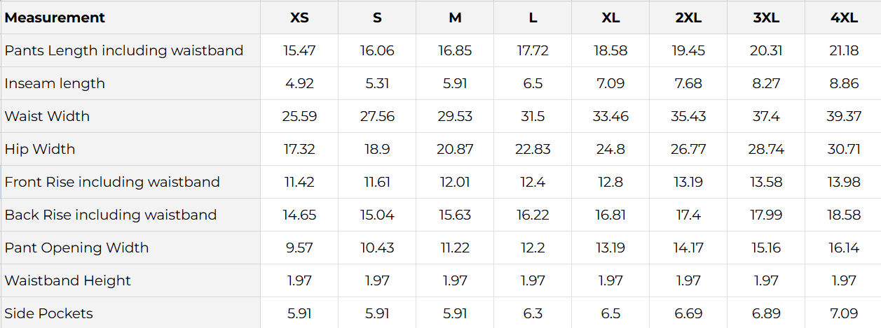This screenshot has width=881, height=328.
Task: Click the 22.83 hip width cell
Action: coord(533,149)
